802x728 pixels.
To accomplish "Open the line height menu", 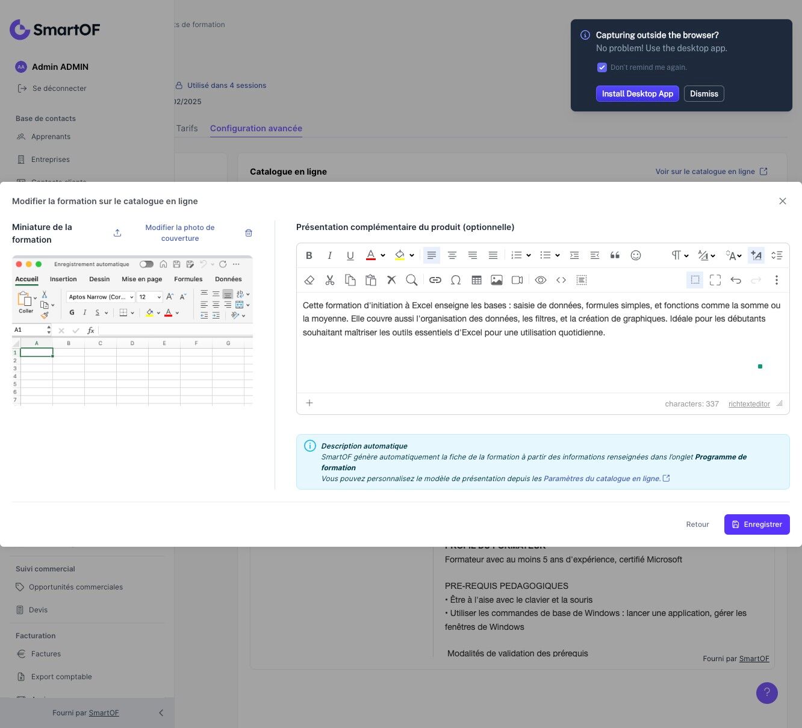I will tap(777, 255).
